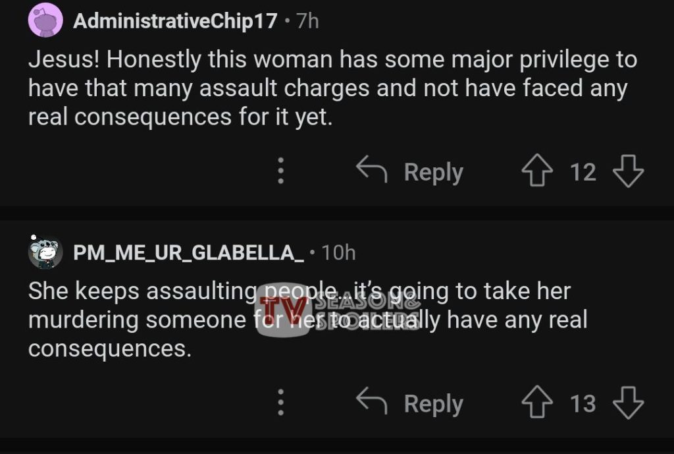Click the 10h timestamp
Image resolution: width=674 pixels, height=454 pixels.
340,252
